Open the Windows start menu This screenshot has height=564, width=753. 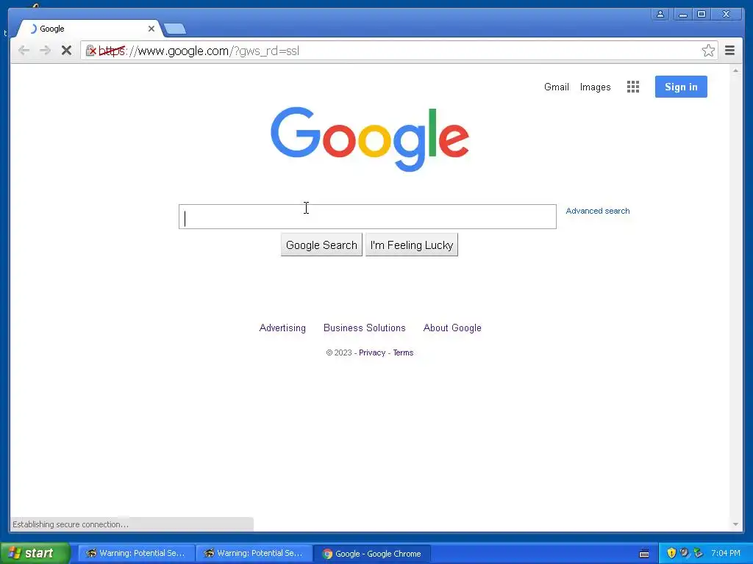click(35, 553)
